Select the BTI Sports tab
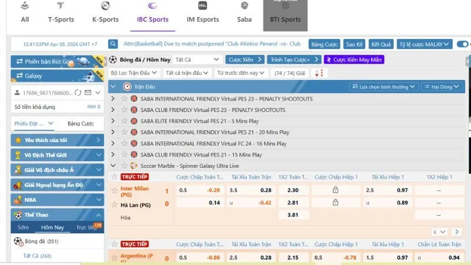 (286, 15)
